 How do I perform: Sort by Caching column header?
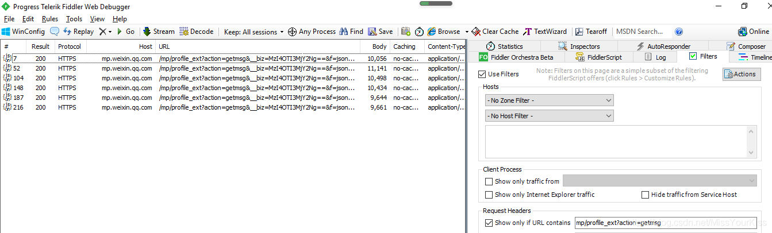pyautogui.click(x=407, y=46)
